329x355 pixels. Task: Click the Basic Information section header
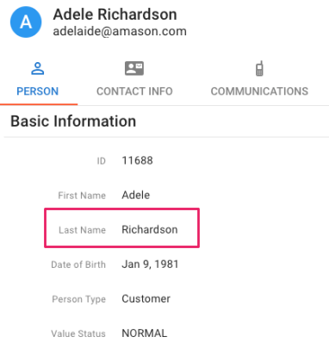point(73,121)
